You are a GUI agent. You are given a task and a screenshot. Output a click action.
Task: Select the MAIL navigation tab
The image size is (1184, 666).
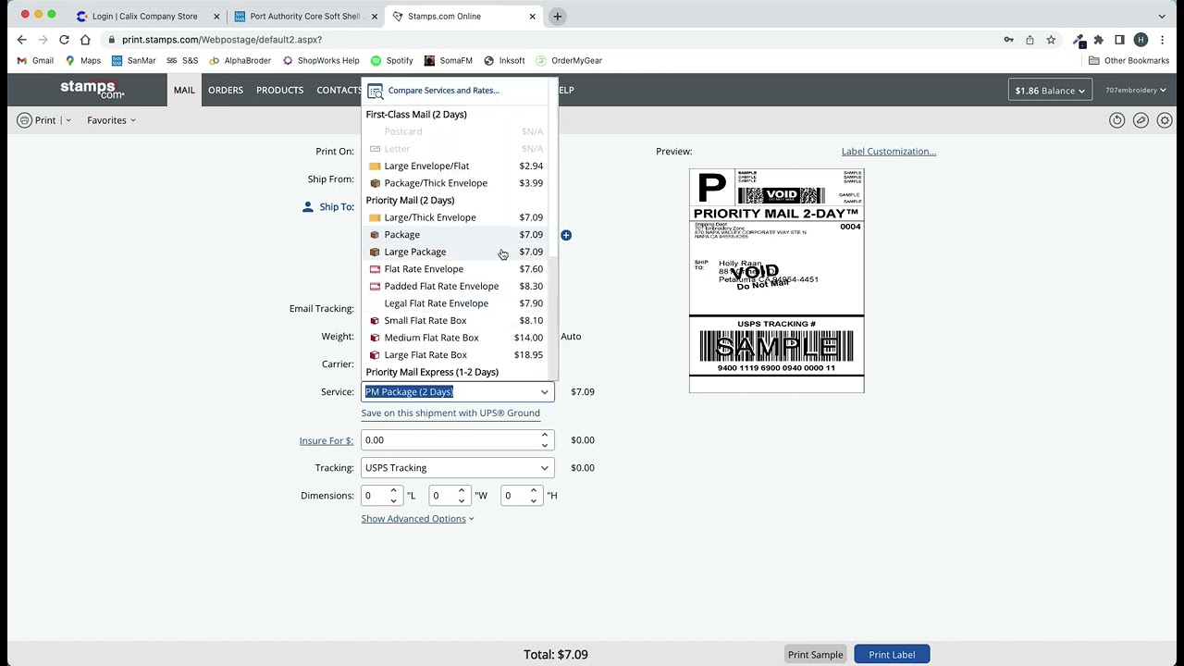(184, 91)
